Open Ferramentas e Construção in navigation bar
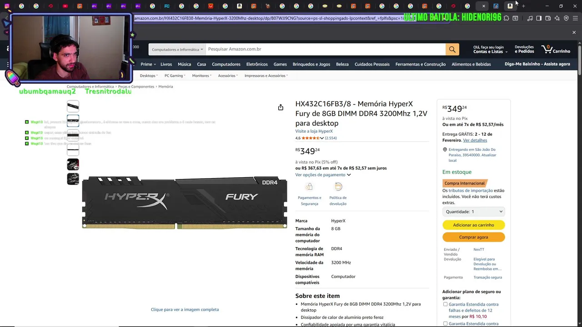 (421, 64)
